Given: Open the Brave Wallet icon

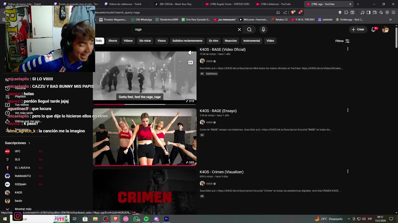Looking at the screenshot, I should [375, 12].
